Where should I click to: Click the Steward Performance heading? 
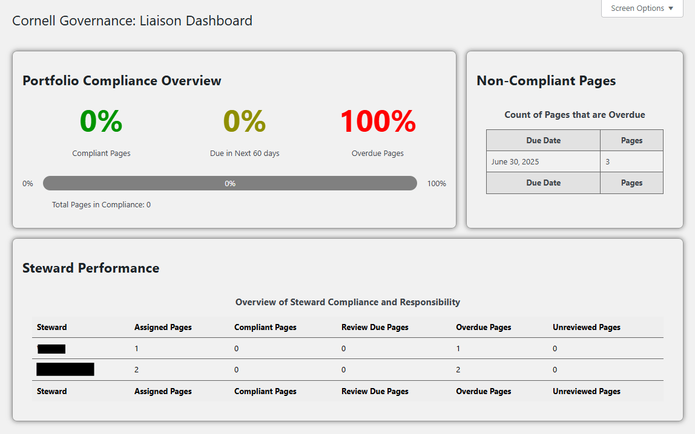(x=91, y=268)
